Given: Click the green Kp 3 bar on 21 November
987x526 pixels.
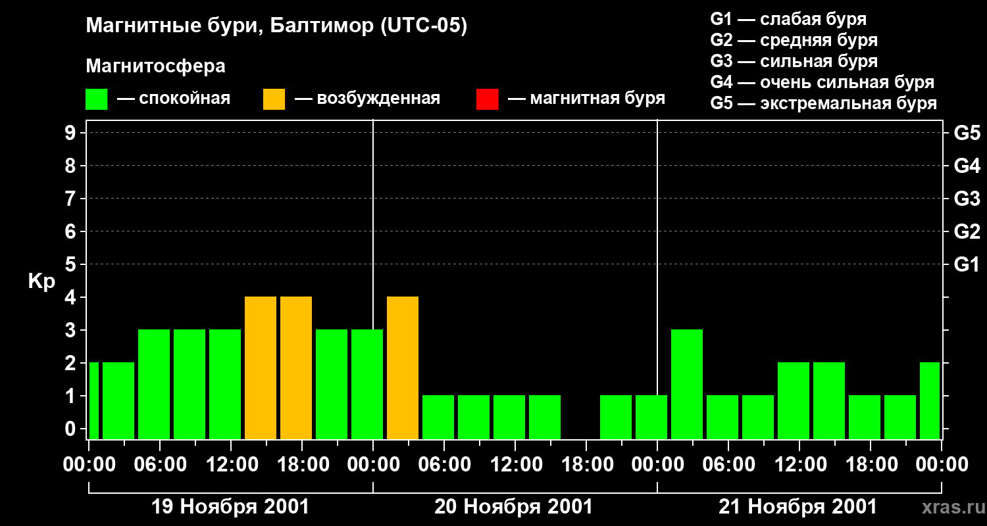Looking at the screenshot, I should click(687, 384).
